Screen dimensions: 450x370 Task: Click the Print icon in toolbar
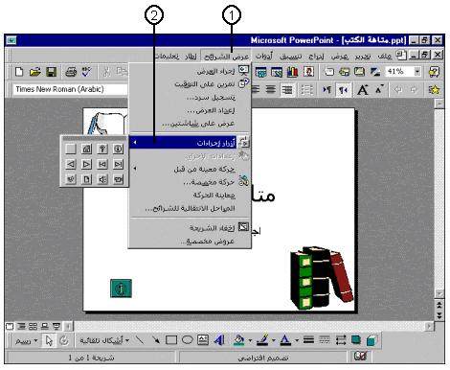click(x=71, y=72)
